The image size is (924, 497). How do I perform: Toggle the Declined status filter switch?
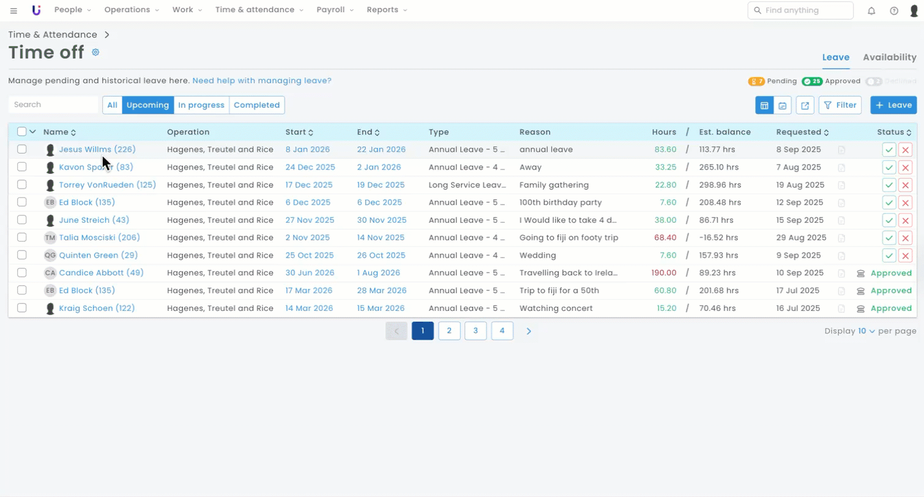[x=873, y=81]
